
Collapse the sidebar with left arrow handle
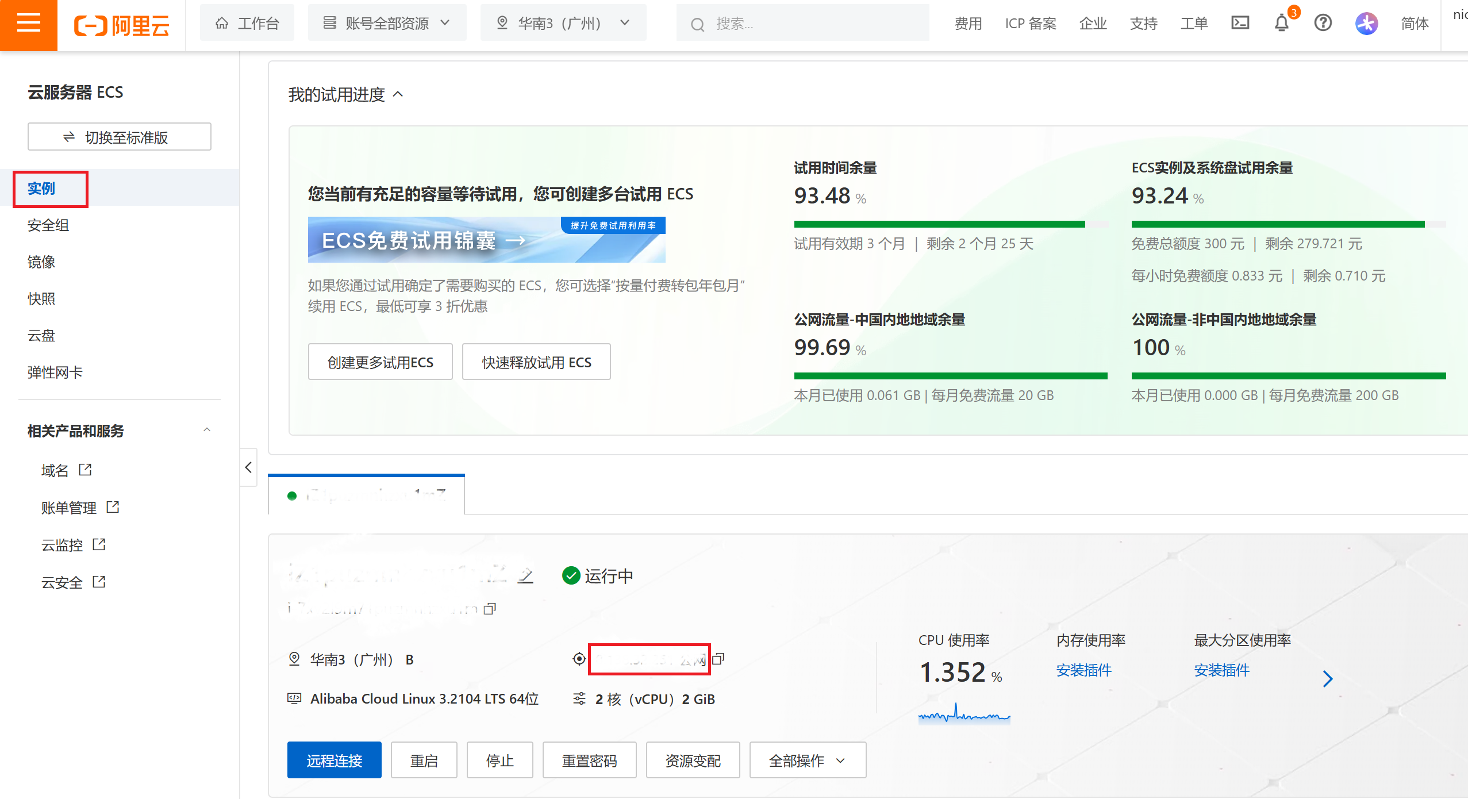[248, 467]
